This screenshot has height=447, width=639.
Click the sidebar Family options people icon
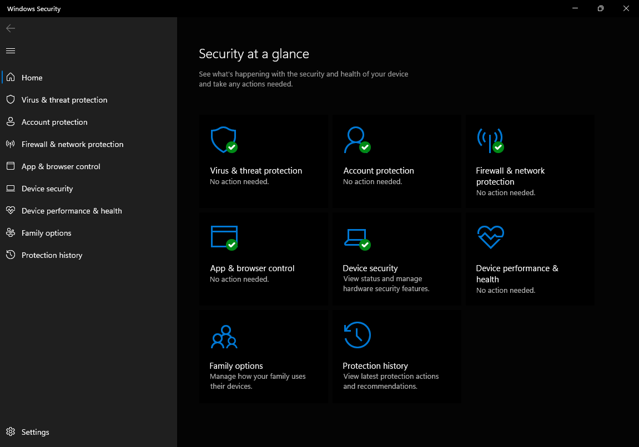pyautogui.click(x=11, y=232)
